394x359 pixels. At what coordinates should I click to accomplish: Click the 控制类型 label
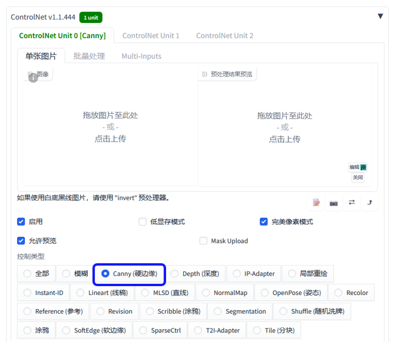[31, 256]
